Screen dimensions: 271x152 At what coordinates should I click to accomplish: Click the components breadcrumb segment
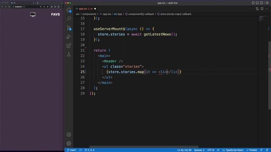click(89, 14)
